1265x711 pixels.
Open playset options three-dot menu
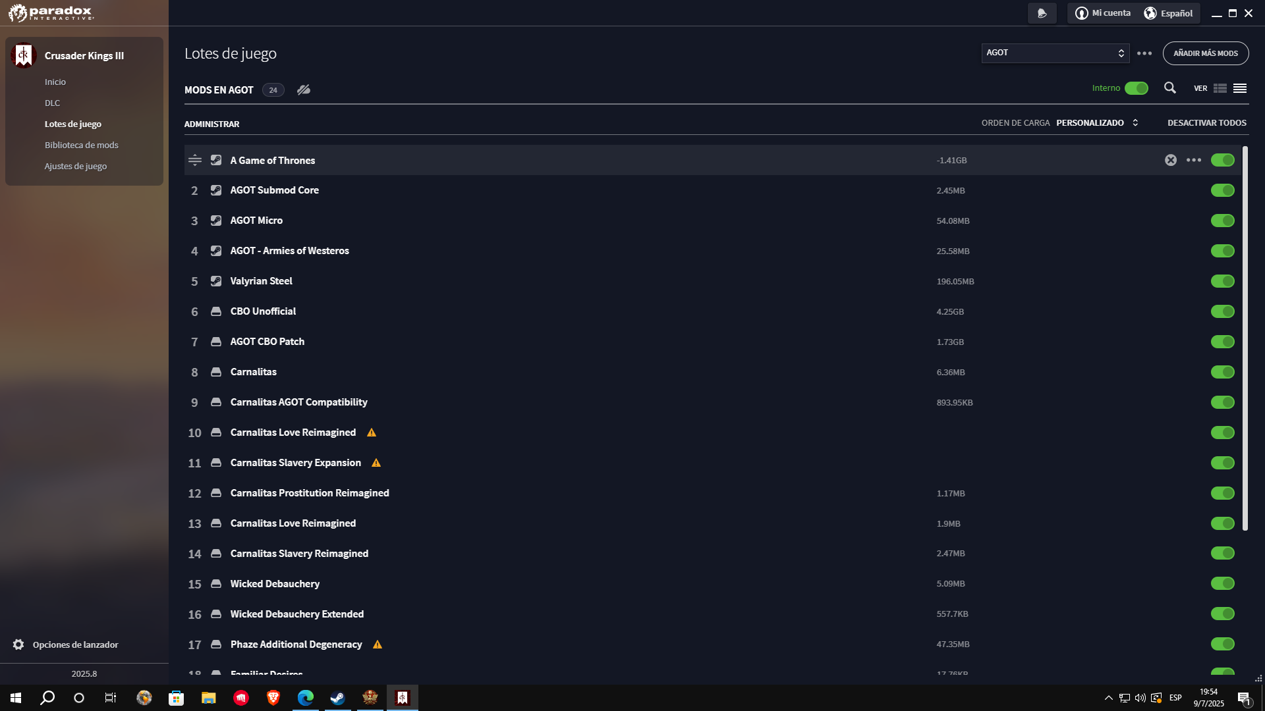(1144, 53)
